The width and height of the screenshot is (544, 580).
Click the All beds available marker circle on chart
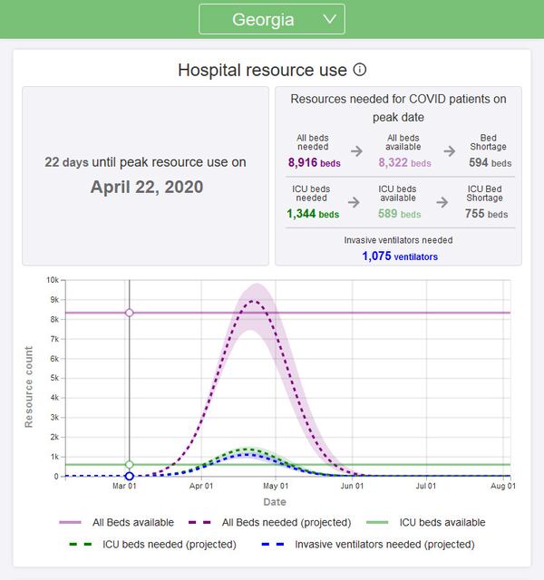[x=130, y=313]
